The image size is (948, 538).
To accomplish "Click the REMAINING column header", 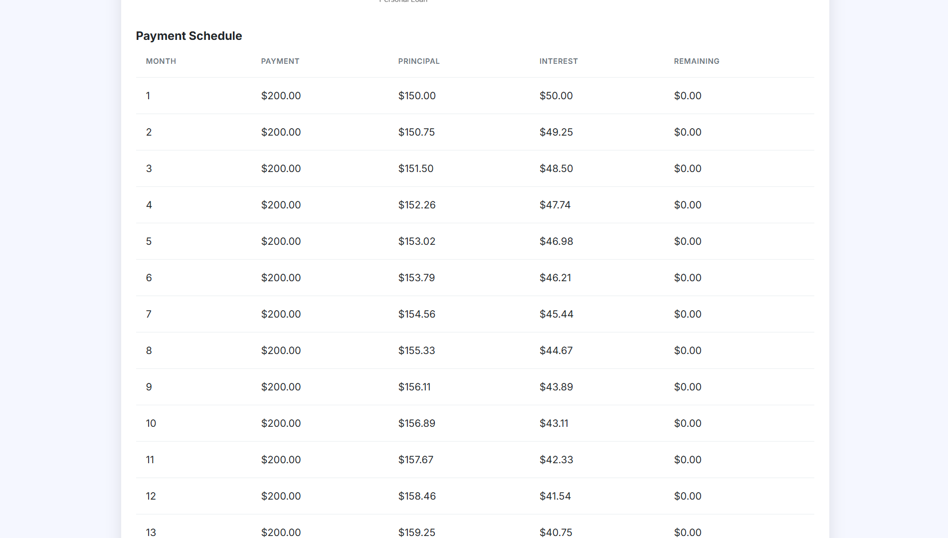I will pyautogui.click(x=696, y=61).
